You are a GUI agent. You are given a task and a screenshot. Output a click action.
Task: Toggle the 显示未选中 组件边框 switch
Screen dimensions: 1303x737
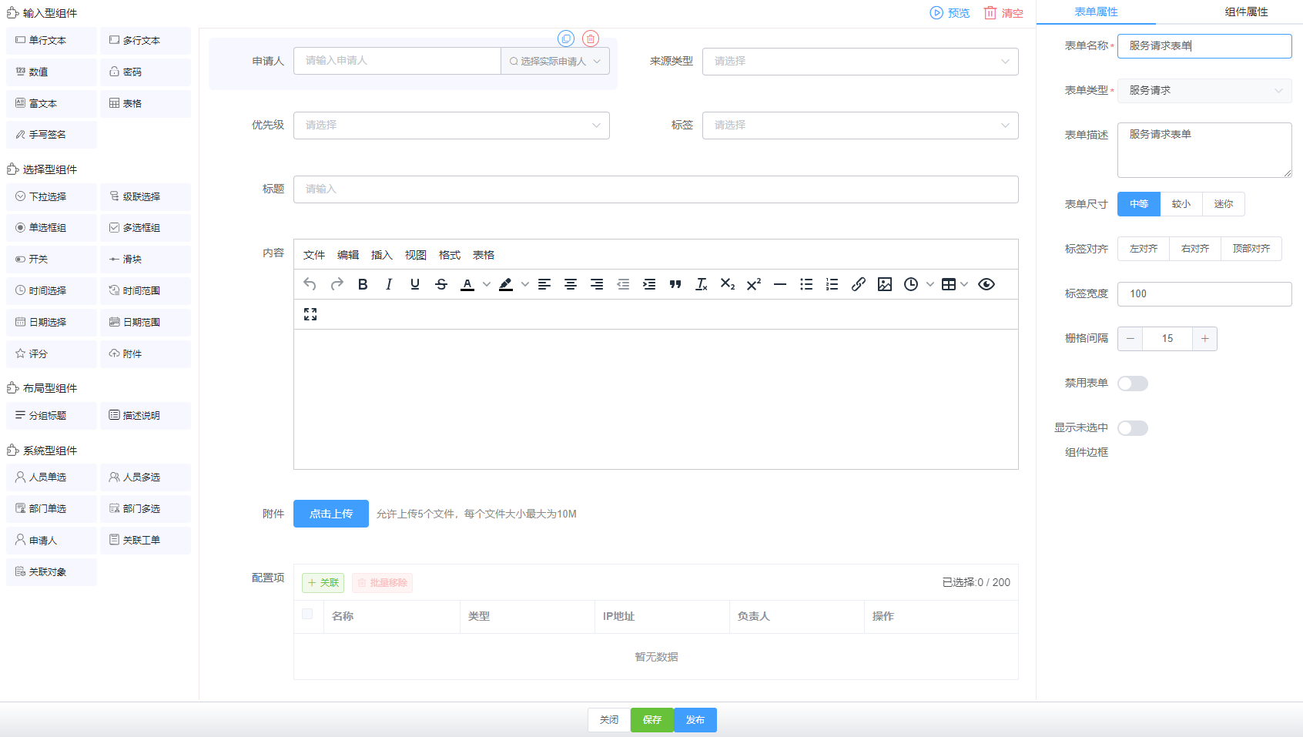1132,428
